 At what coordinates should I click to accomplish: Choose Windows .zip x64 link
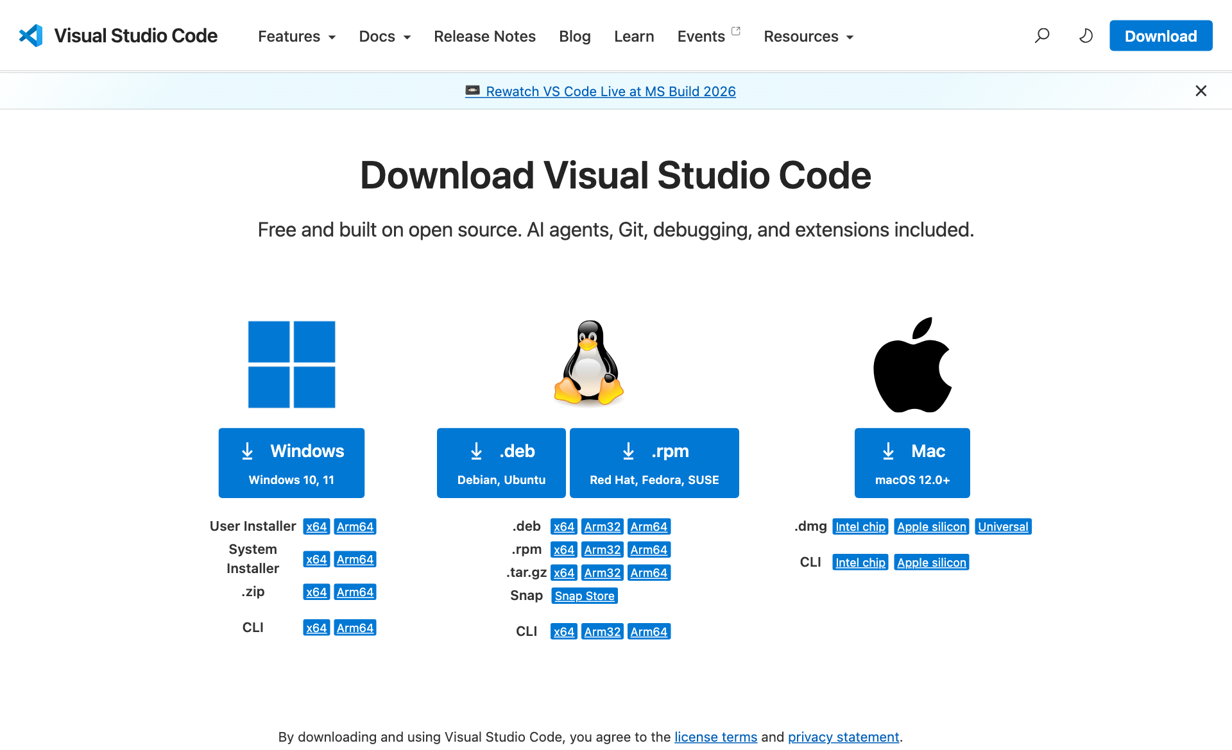(316, 592)
